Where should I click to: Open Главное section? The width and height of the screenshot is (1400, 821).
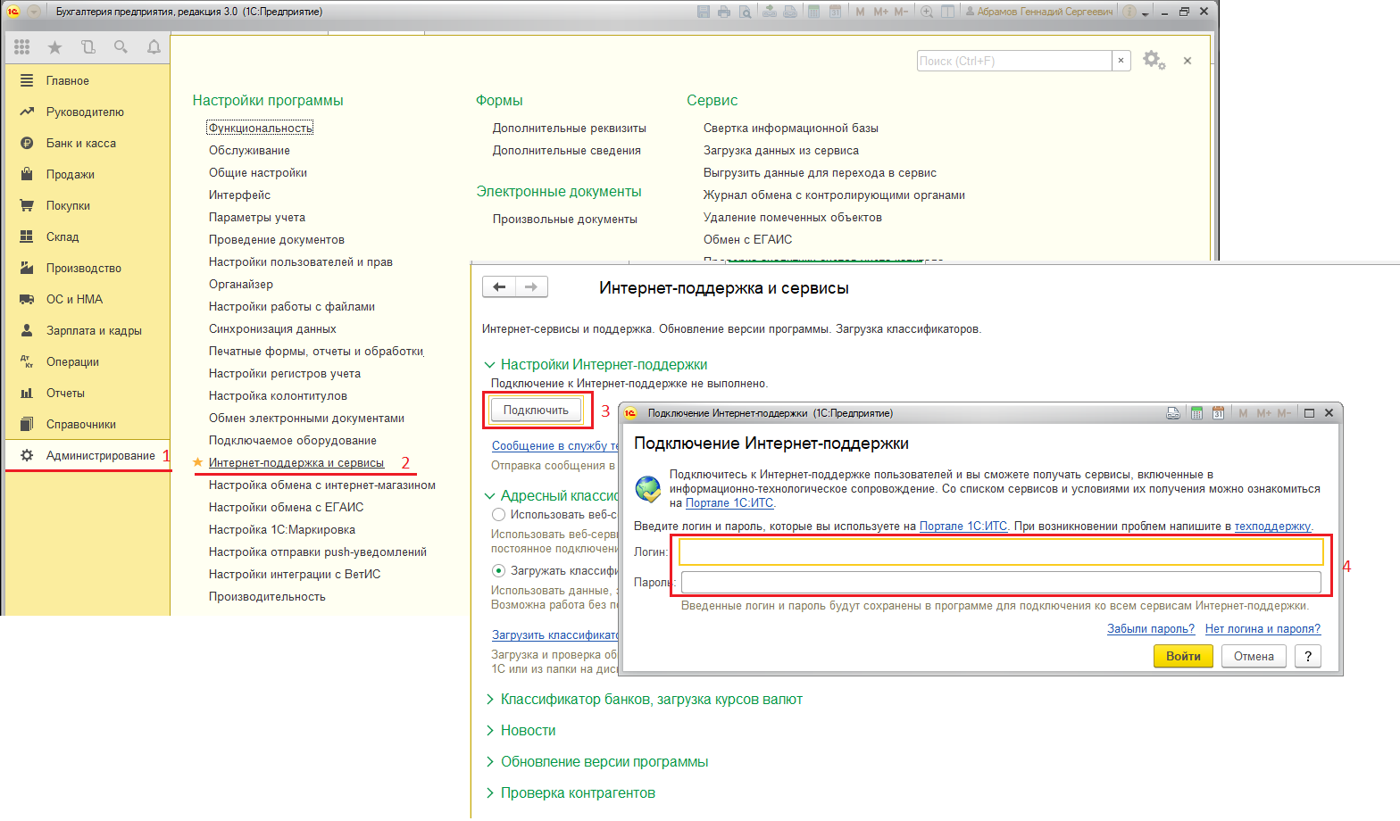coord(87,80)
